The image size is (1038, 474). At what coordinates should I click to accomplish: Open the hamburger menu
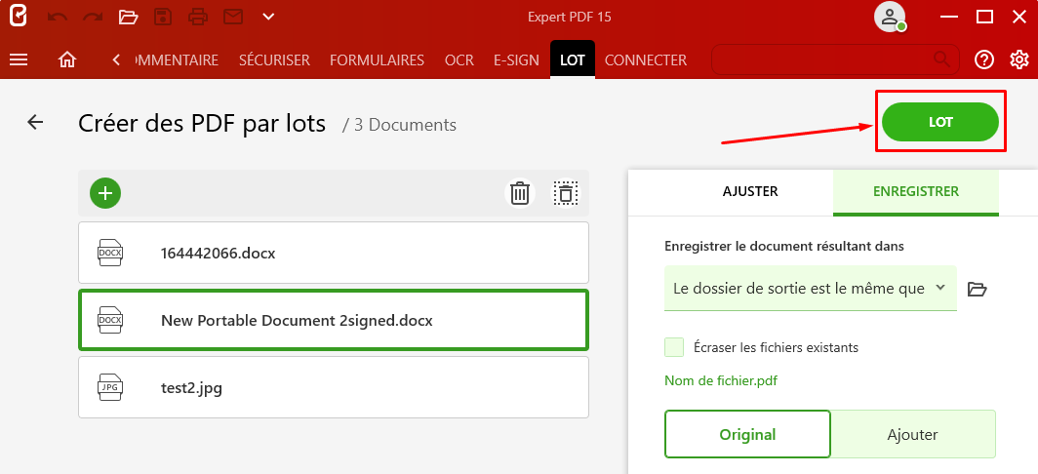(19, 60)
